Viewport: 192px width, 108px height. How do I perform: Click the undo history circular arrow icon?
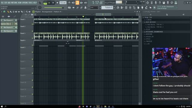point(148,3)
